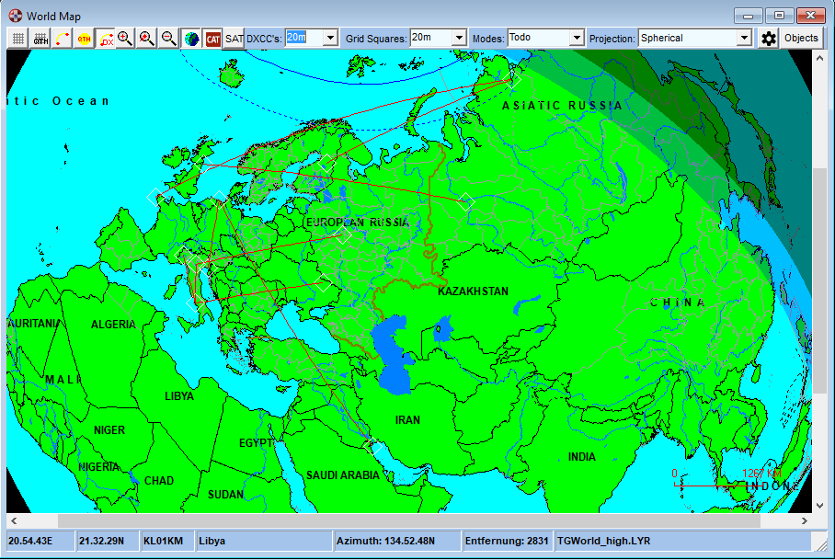Viewport: 835px width, 560px height.
Task: Click the centered zoom magnifier icon
Action: coord(145,38)
